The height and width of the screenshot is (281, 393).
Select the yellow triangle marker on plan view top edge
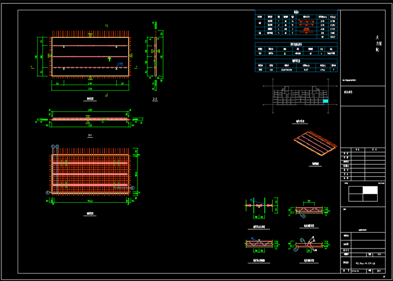pos(90,35)
